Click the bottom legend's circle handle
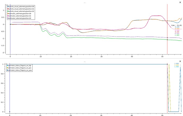 coord(6,64)
